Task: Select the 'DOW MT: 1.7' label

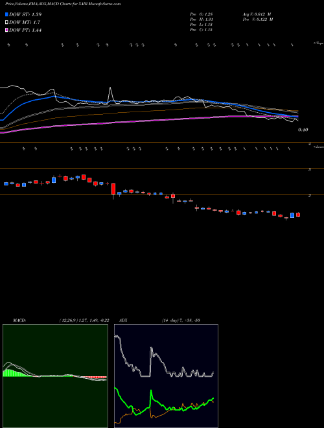Action: [25, 23]
